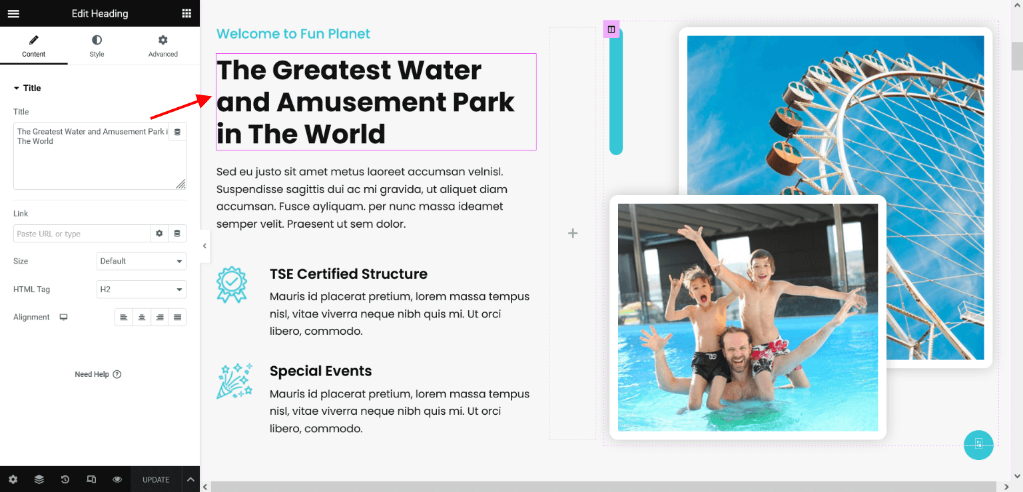Expand save options arrow next to UPDATE

point(190,479)
